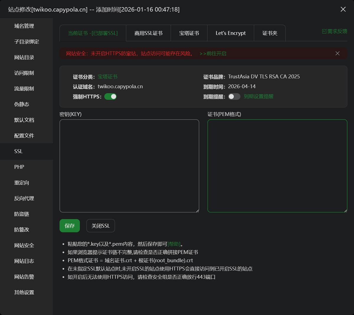354x315 pixels.
Task: Open 域名管理 in the sidebar
Action: tap(24, 26)
